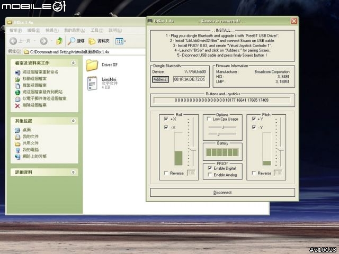Screen dimensions: 339x254
Task: Adjust the Pitch vertical sensitivity slider
Action: (x=280, y=149)
